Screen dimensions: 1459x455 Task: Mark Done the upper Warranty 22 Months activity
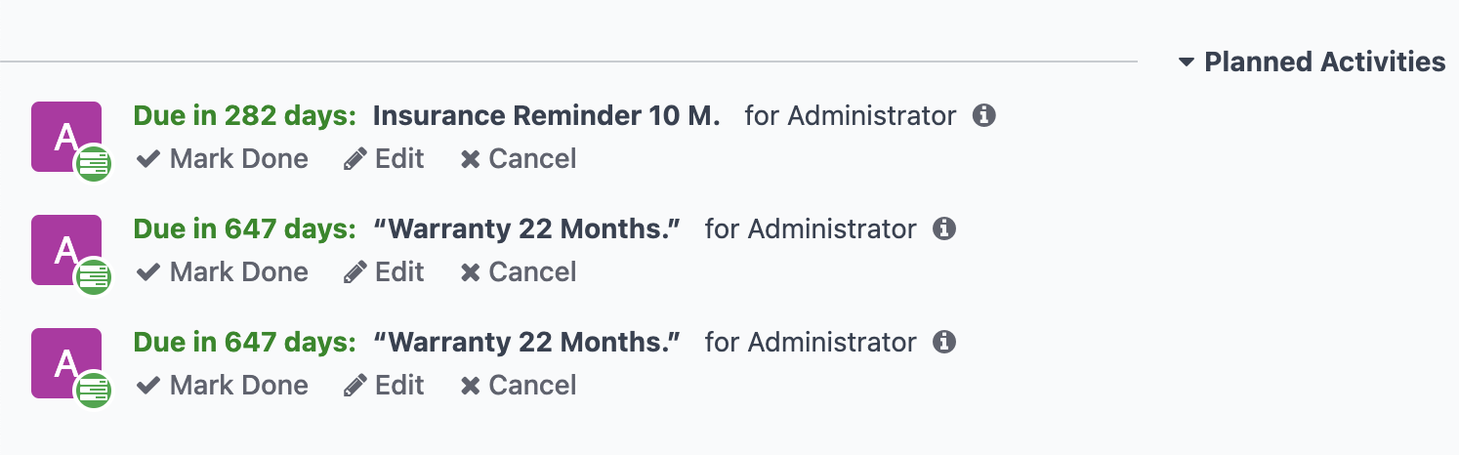[x=223, y=272]
